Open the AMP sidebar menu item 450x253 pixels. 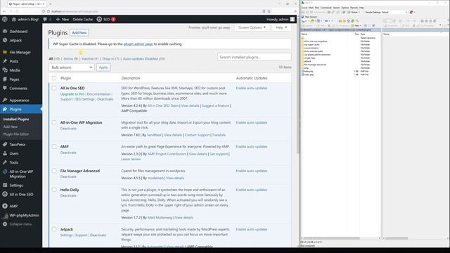13,206
